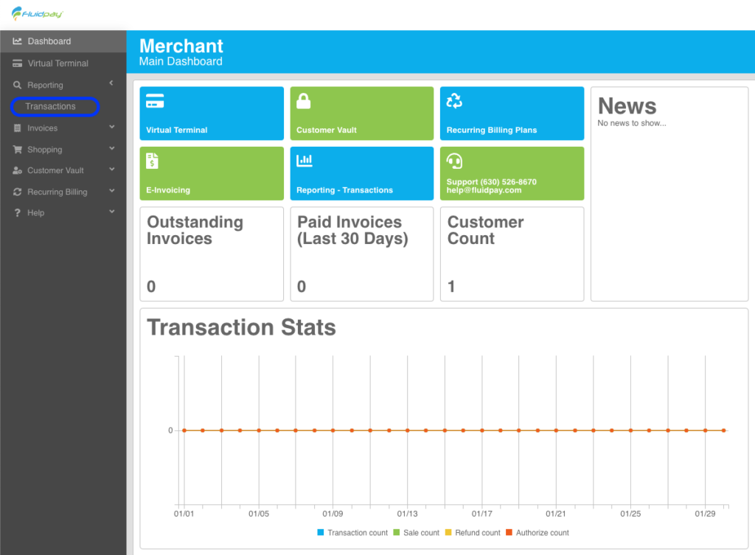
Task: Click the Fluidpay logo
Action: 37,13
